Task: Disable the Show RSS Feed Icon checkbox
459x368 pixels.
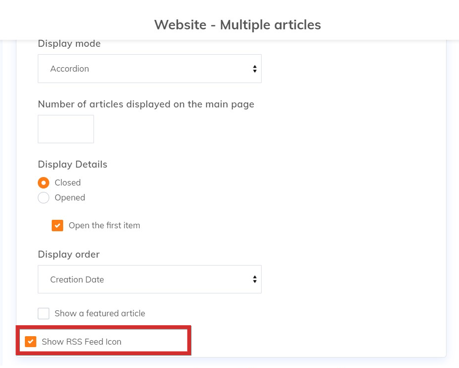Action: pyautogui.click(x=31, y=342)
